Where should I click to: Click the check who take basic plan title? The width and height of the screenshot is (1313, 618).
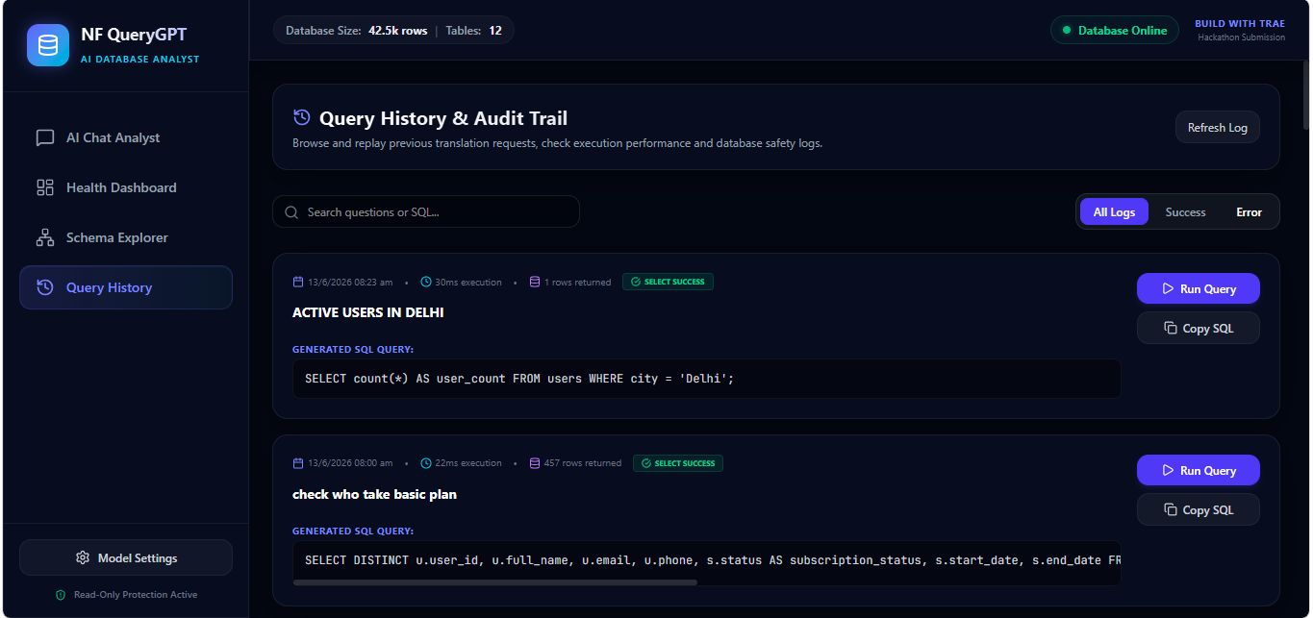click(x=374, y=494)
